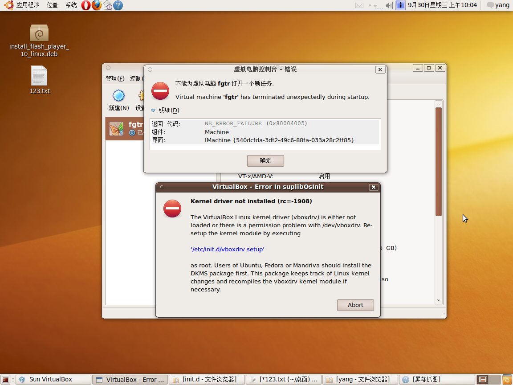
Task: Click the Kernel driver not installed heading
Action: tap(251, 201)
